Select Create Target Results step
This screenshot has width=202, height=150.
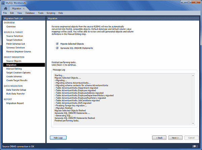pos(17,80)
